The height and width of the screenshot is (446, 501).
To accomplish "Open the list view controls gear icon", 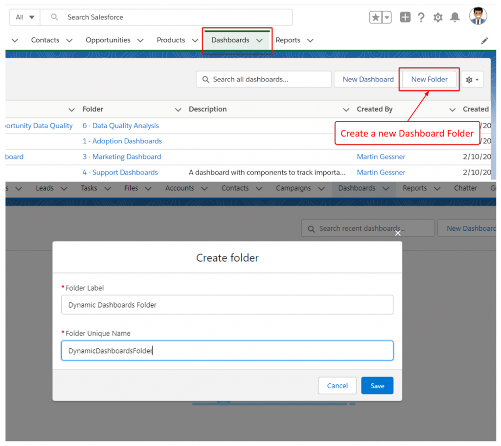I will click(472, 79).
